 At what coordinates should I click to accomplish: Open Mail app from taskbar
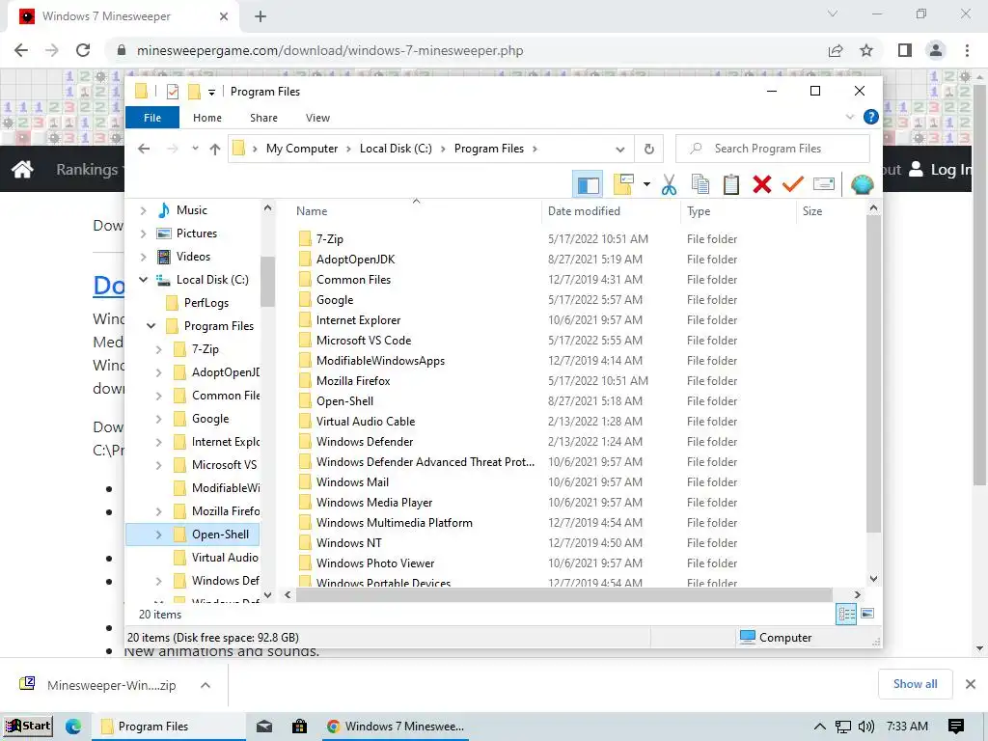click(x=264, y=727)
